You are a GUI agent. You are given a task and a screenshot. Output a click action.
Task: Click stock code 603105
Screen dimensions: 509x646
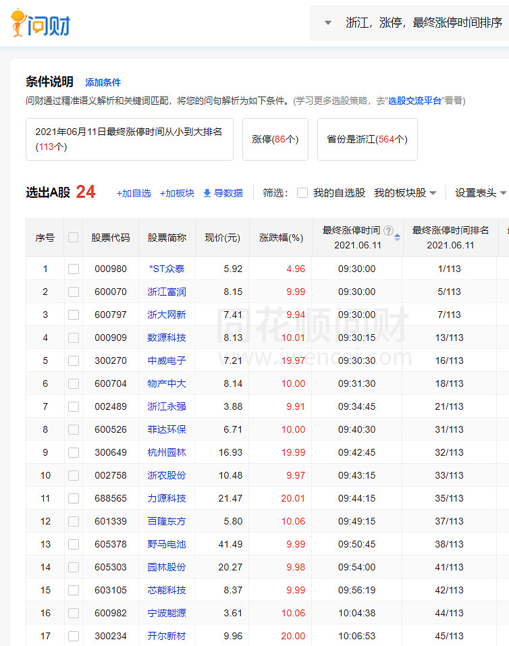click(x=111, y=590)
